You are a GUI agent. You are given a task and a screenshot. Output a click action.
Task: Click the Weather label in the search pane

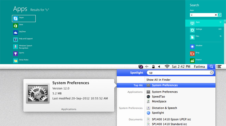(x=199, y=46)
